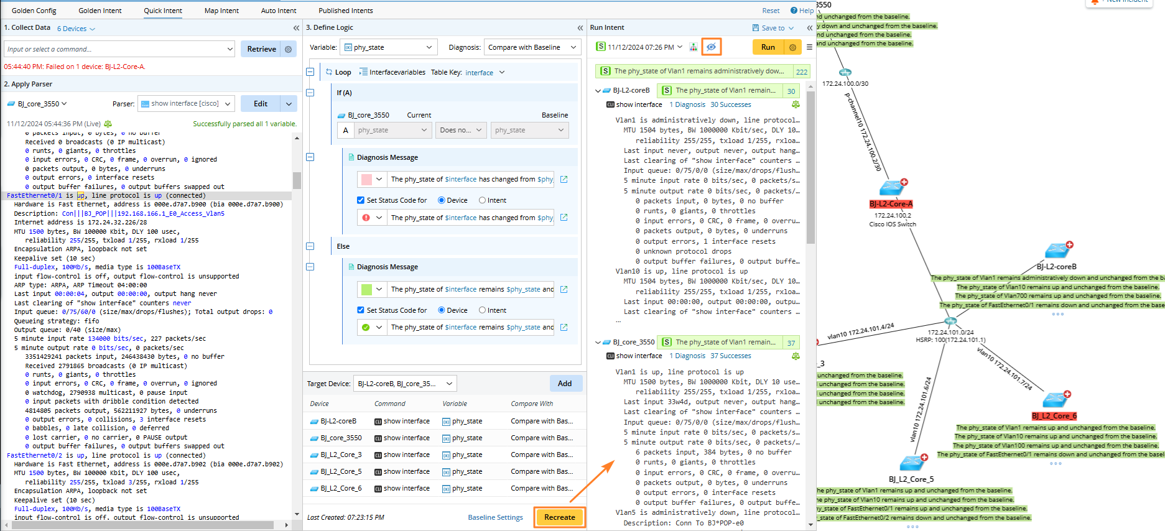1165x531 pixels.
Task: Open the hamburger menu in Run Intent panel
Action: (809, 47)
